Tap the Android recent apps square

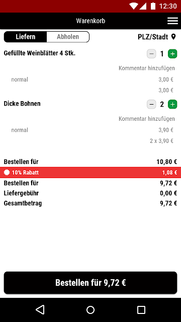point(141,310)
